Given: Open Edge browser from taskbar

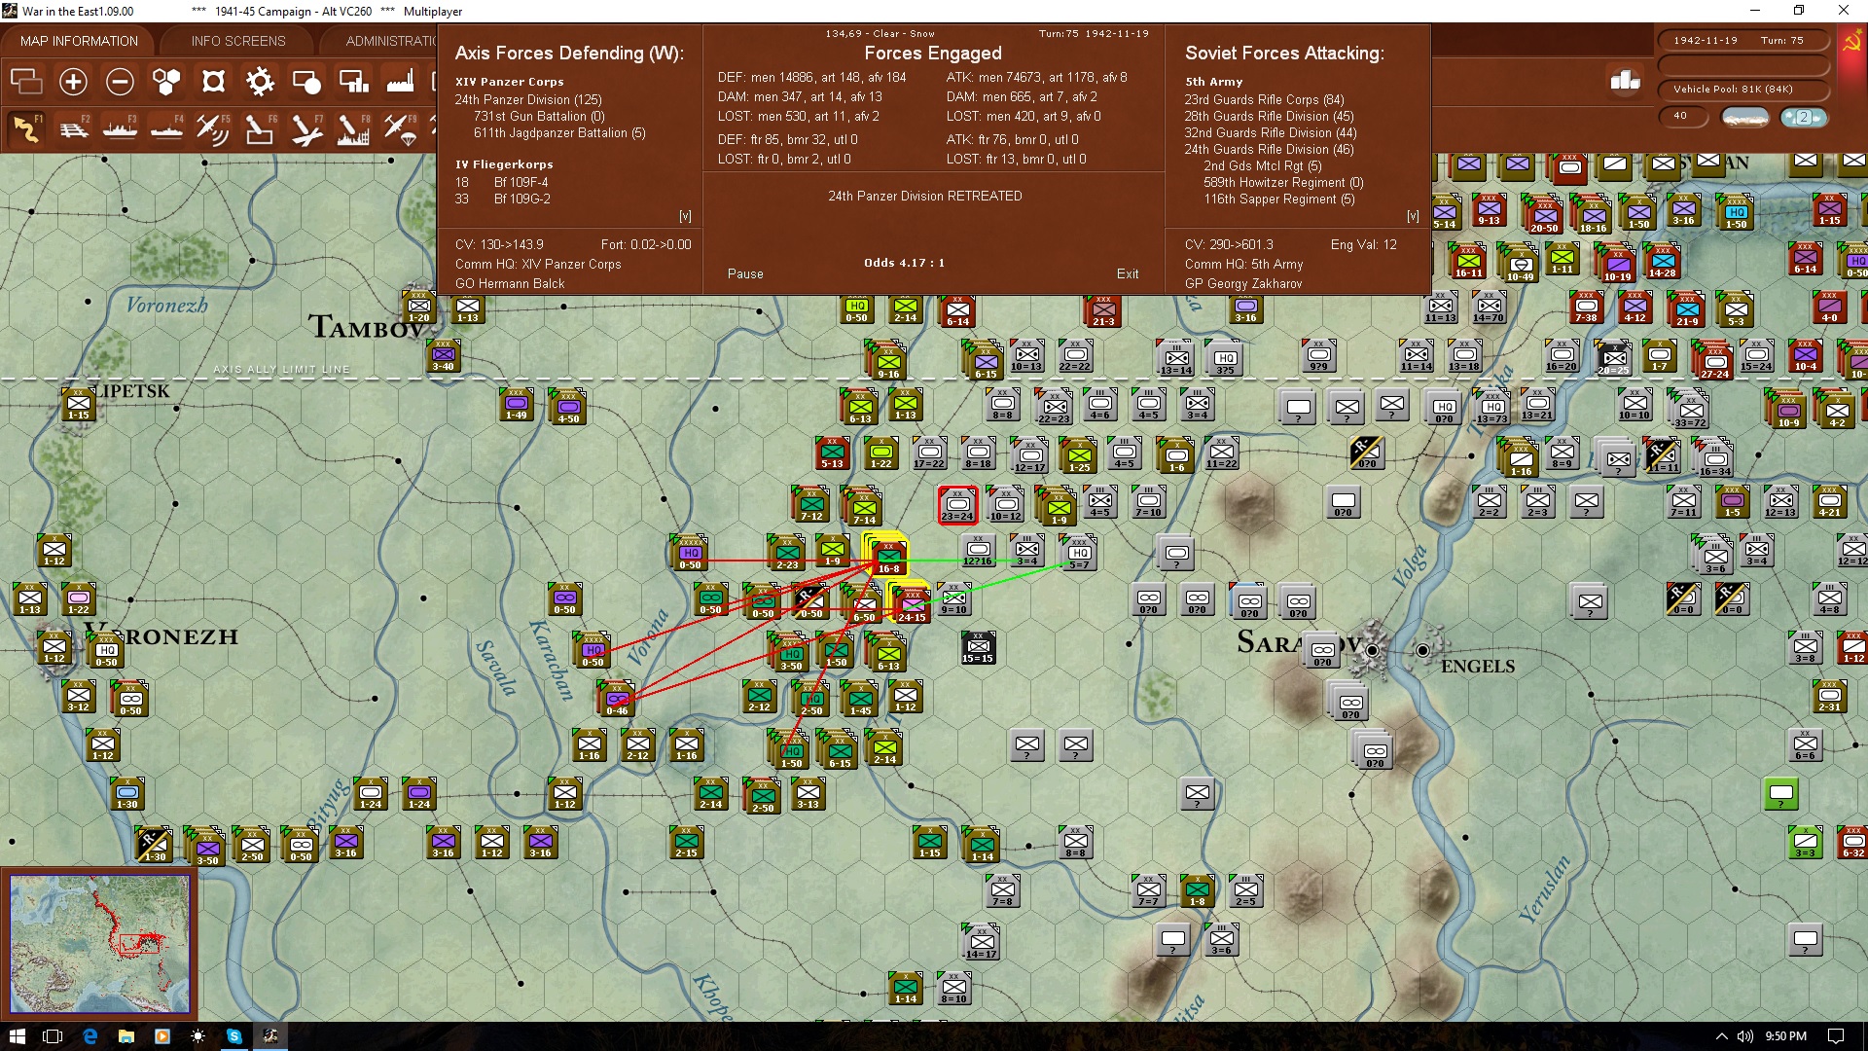Looking at the screenshot, I should coord(90,1036).
